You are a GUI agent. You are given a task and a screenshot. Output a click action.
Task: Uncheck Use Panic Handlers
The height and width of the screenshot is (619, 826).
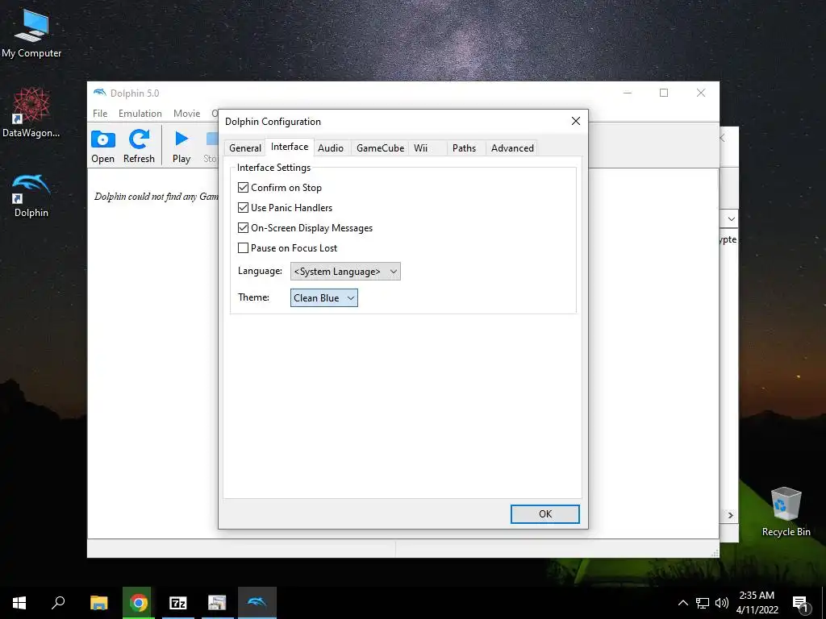coord(243,207)
